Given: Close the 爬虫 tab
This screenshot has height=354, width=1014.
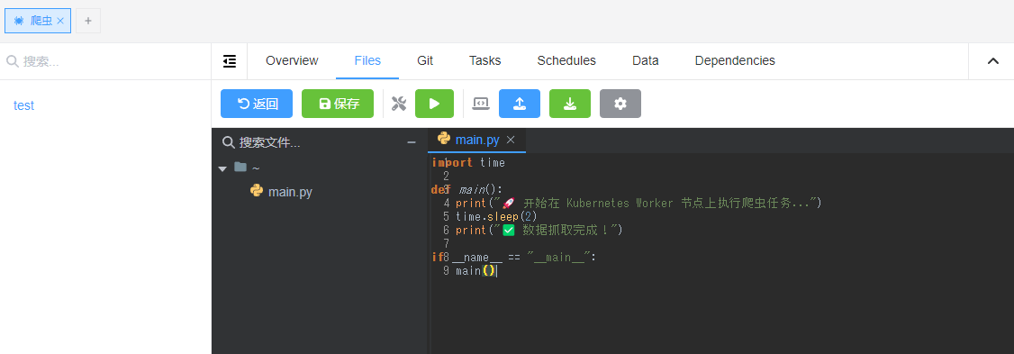Looking at the screenshot, I should click(60, 21).
